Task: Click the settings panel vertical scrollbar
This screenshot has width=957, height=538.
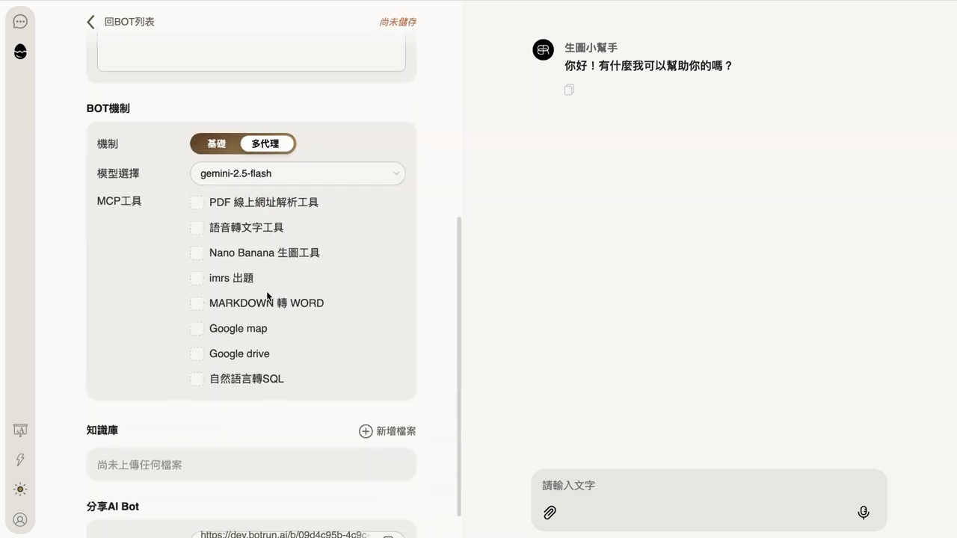Action: [459, 366]
